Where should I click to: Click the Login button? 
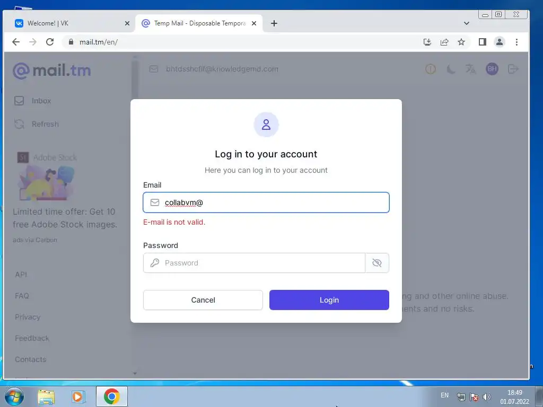[329, 300]
